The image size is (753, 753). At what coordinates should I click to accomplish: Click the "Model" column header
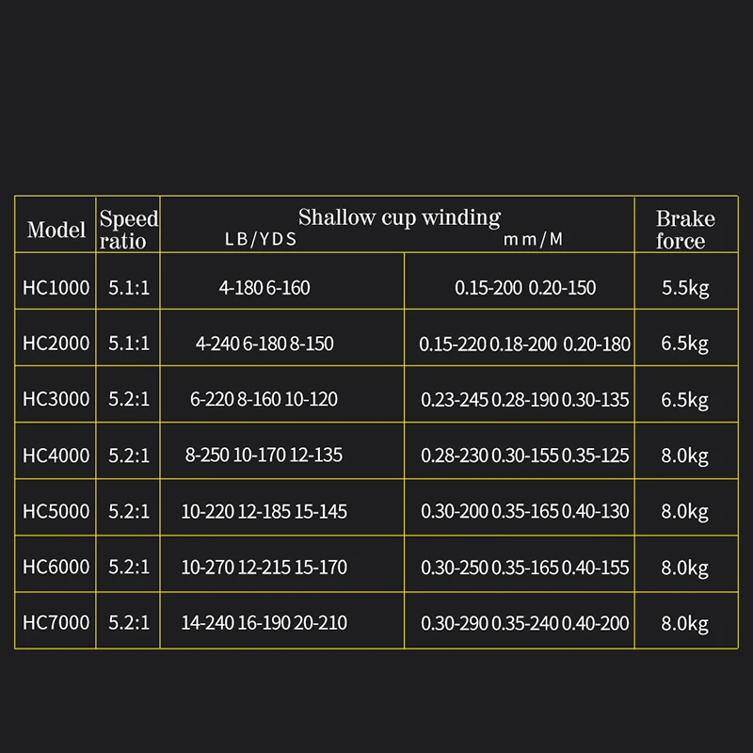(x=56, y=230)
